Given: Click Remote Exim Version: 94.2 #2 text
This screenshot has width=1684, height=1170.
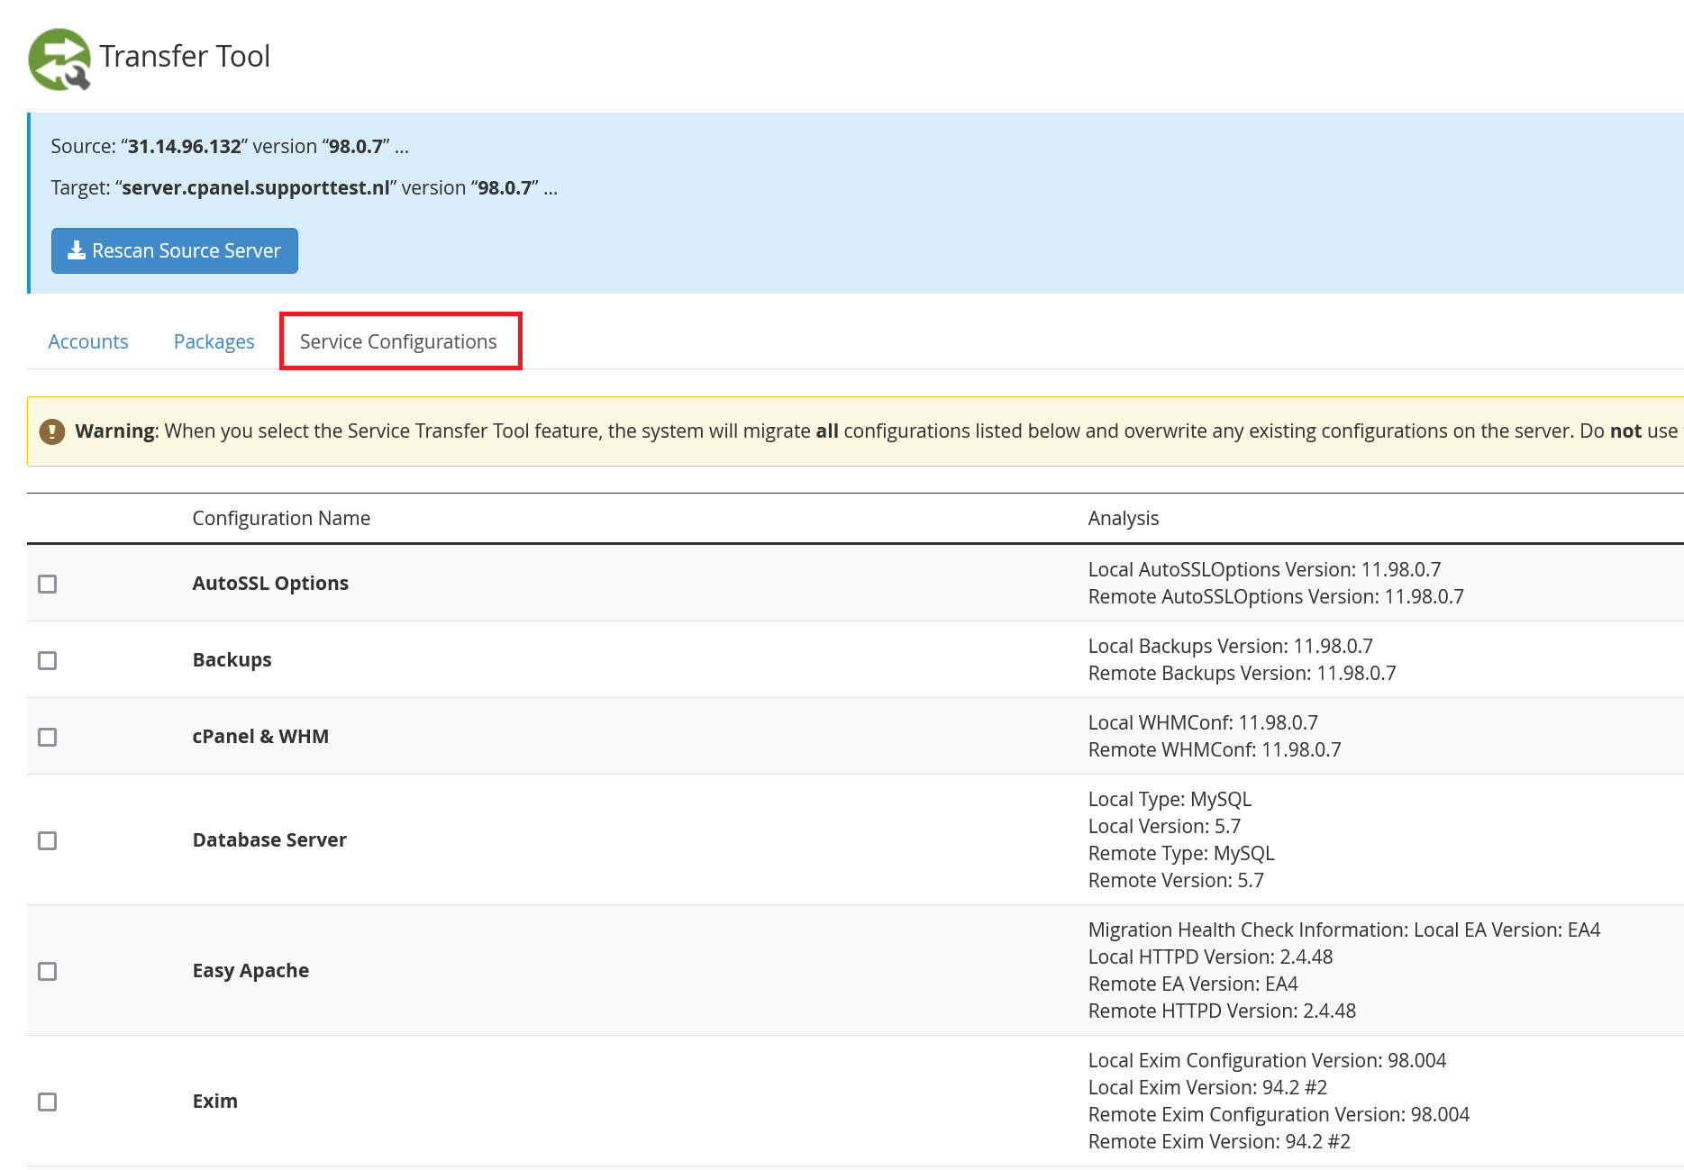Looking at the screenshot, I should (x=1220, y=1142).
